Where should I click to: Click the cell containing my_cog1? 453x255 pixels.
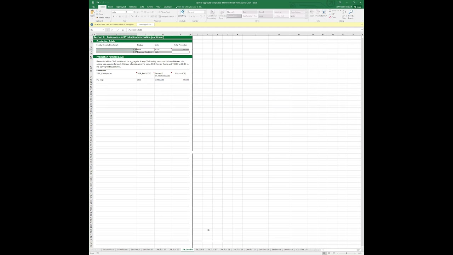tap(116, 80)
